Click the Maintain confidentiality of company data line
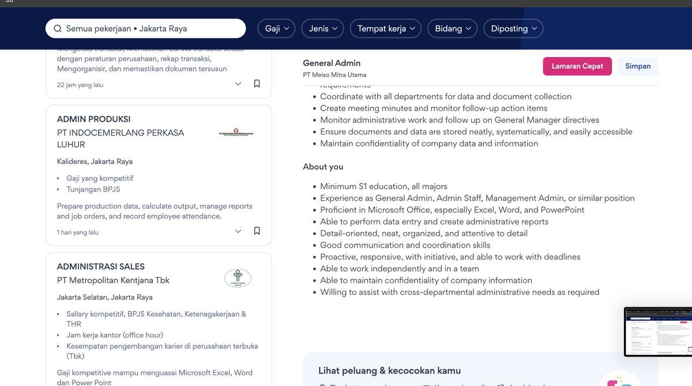 point(430,144)
